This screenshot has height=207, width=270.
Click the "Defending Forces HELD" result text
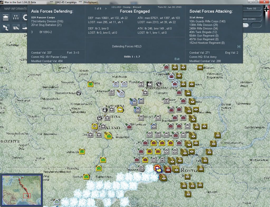pyautogui.click(x=127, y=46)
